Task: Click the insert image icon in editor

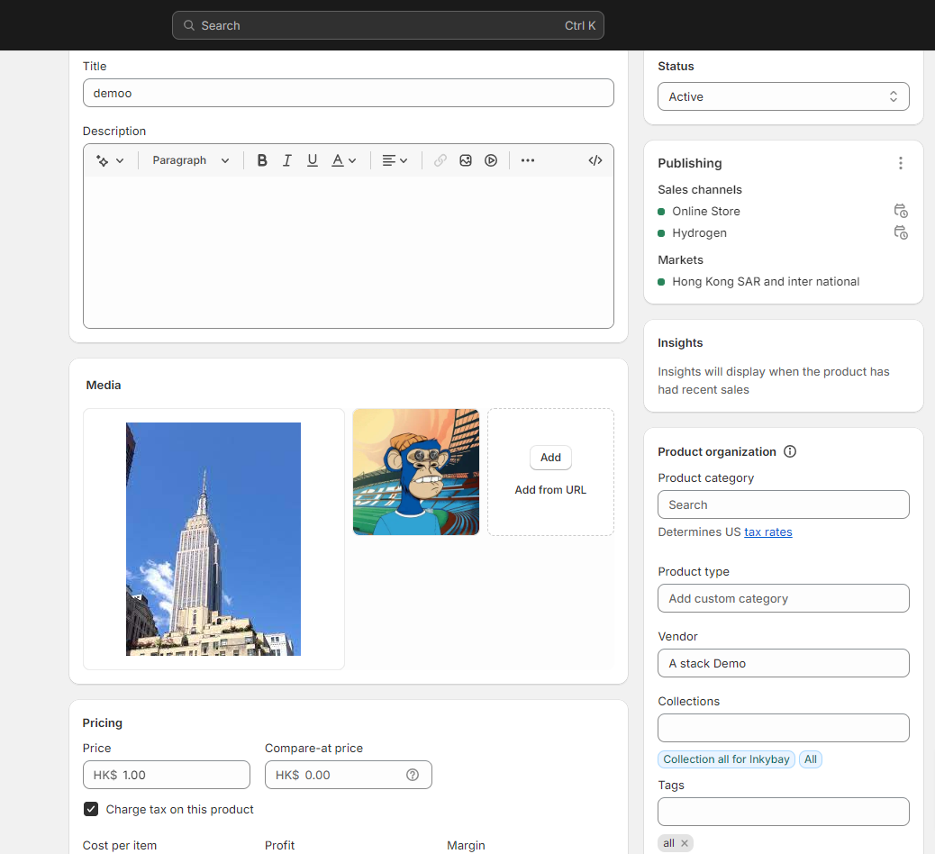Action: click(x=466, y=160)
